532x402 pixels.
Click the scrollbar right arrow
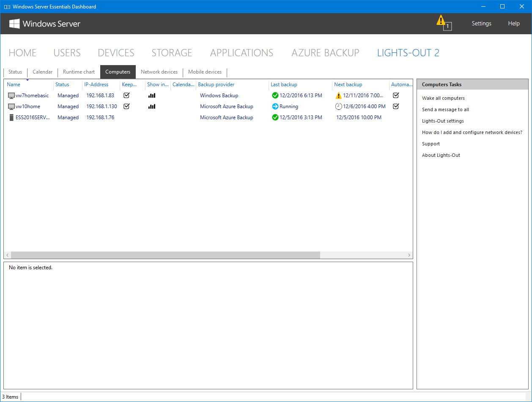[409, 255]
